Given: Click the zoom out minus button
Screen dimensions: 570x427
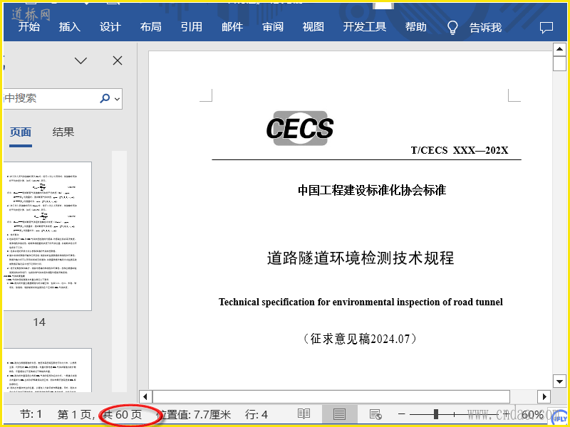Looking at the screenshot, I should (x=401, y=414).
